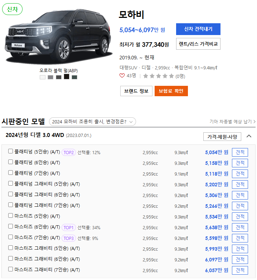Image resolution: width=257 pixels, height=280 pixels.
Task: Check 플래티넘 그래비티 (6인승) checkbox
Action: pyautogui.click(x=10, y=194)
